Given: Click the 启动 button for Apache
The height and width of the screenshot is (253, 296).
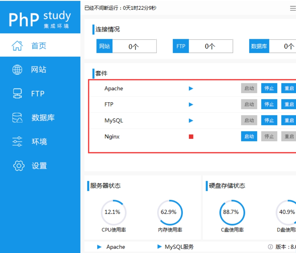Looking at the screenshot, I should [249, 88].
